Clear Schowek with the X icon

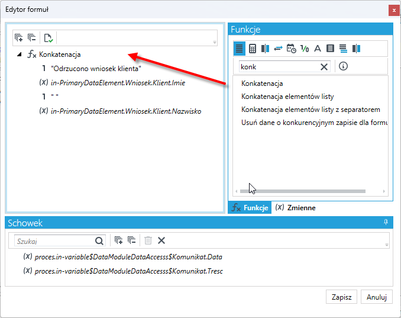click(x=161, y=240)
